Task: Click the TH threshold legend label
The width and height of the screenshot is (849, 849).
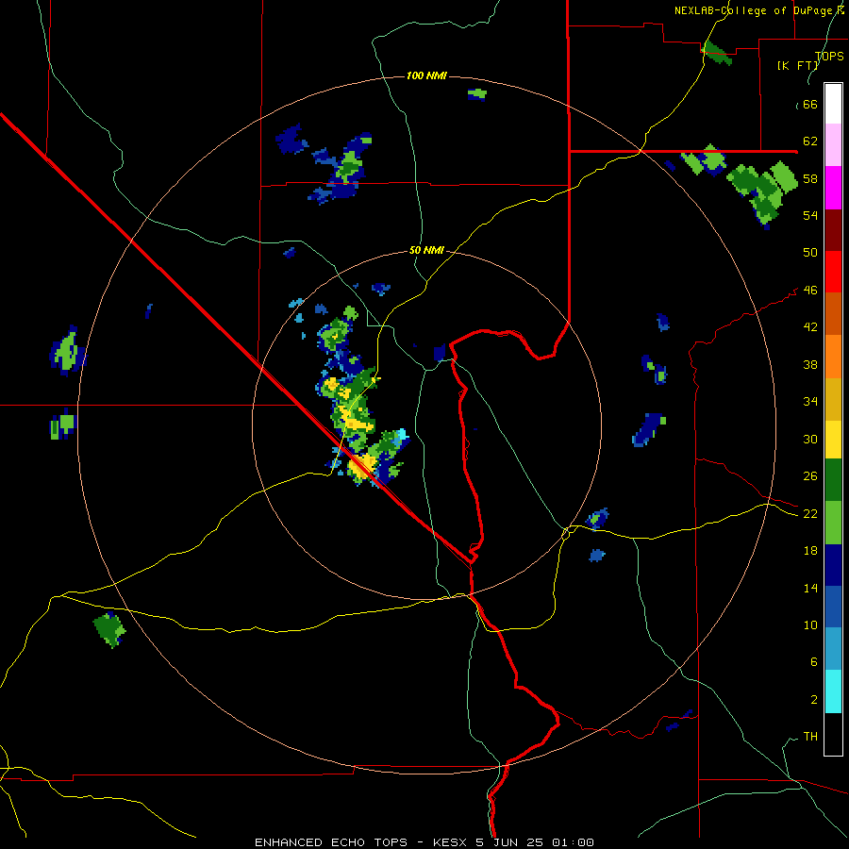Action: [x=810, y=737]
